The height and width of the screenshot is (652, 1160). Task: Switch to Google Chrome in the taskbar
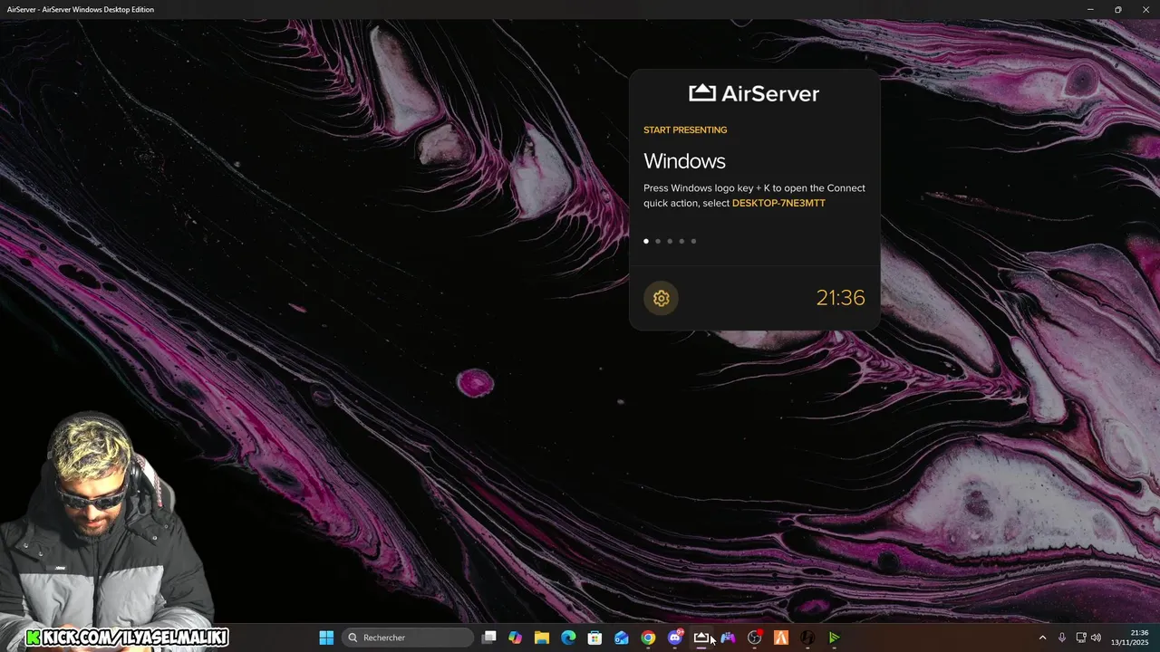648,638
